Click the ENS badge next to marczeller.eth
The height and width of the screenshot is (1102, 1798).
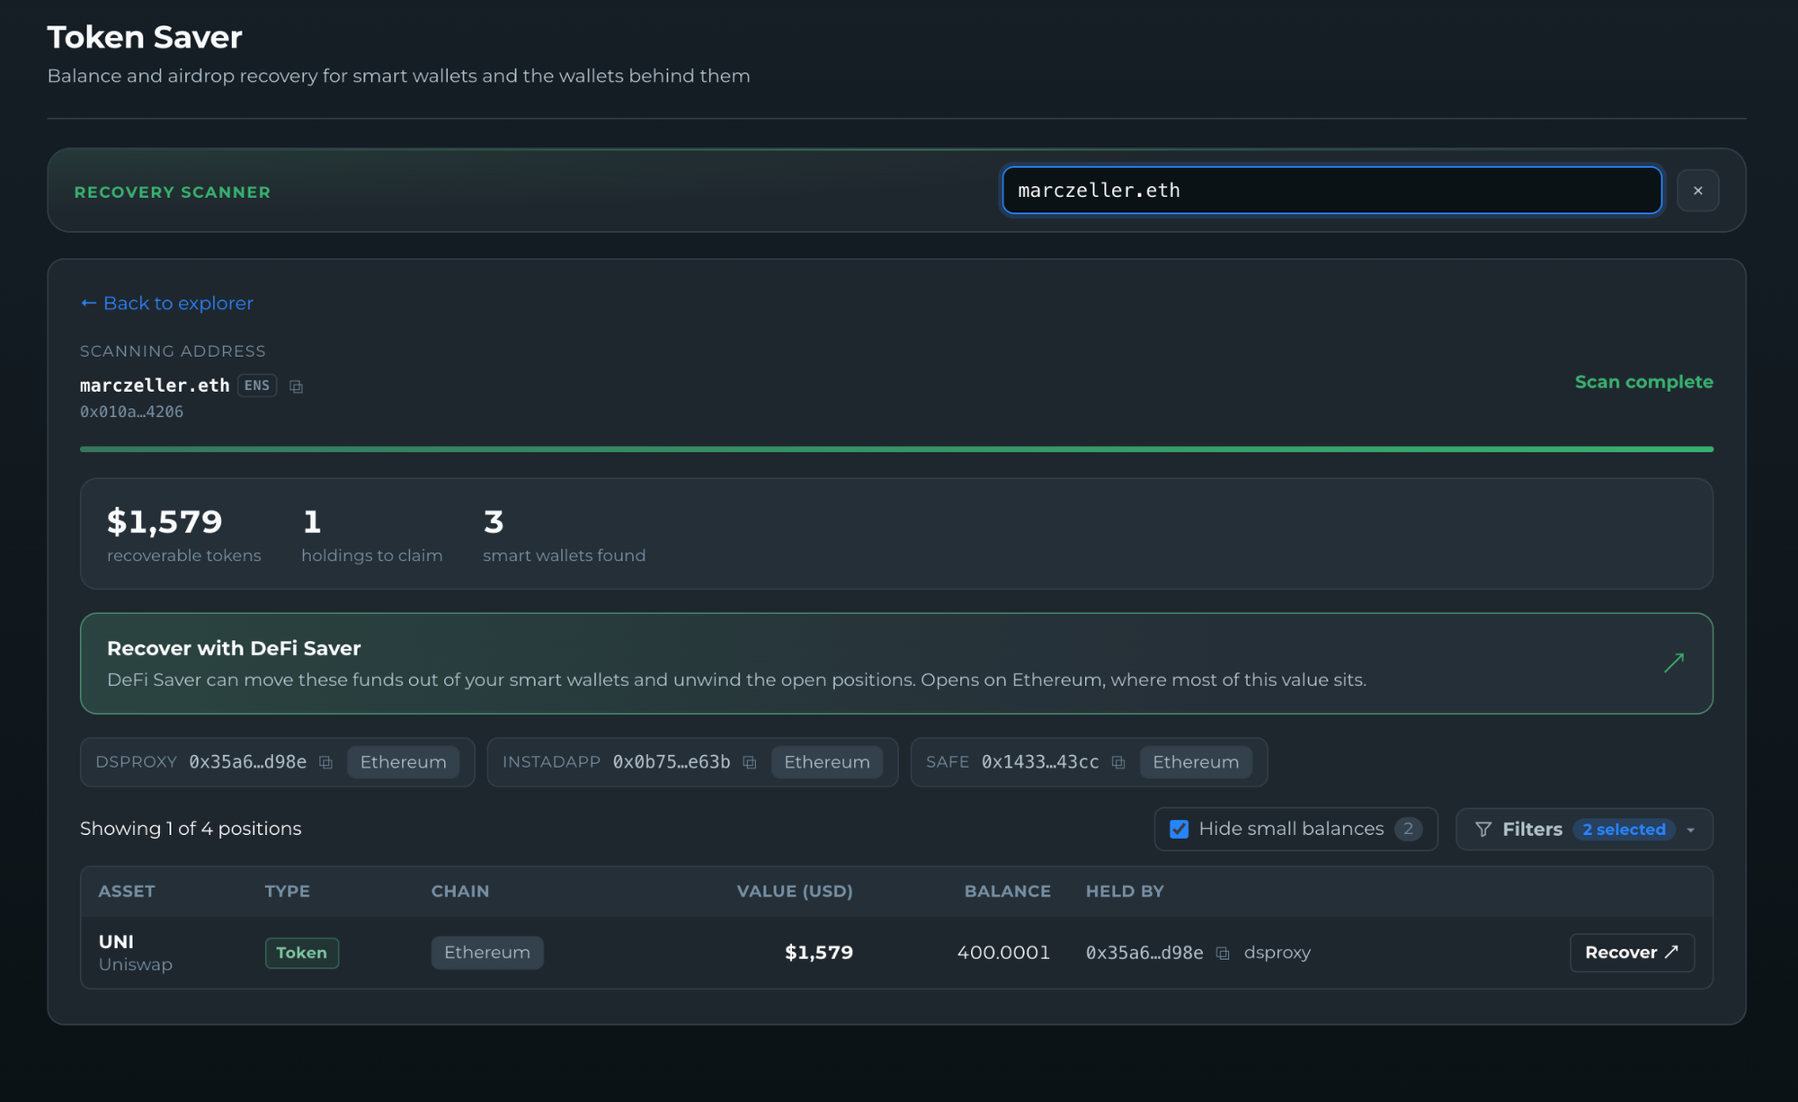coord(257,386)
